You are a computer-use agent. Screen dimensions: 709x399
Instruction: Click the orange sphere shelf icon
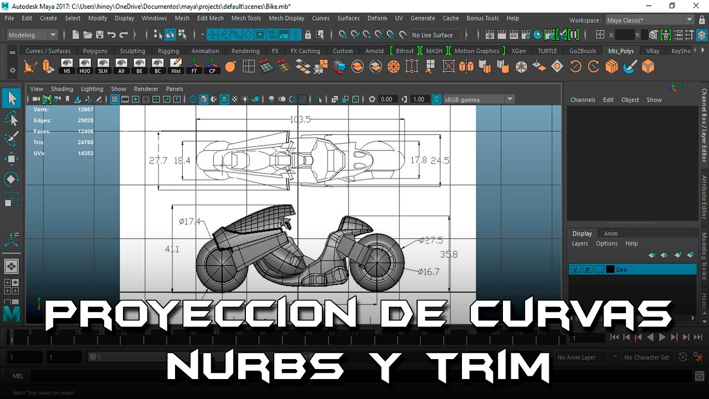[x=230, y=67]
